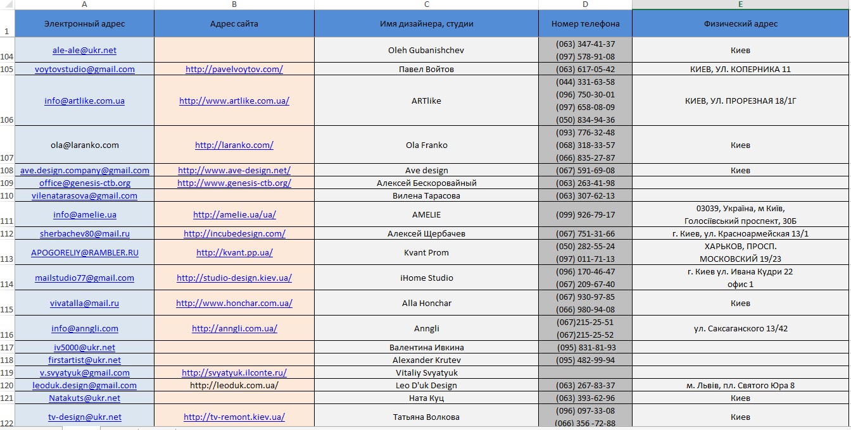The width and height of the screenshot is (851, 430).
Task: Open the http://kvant.pp.ua/ link
Action: pos(234,253)
